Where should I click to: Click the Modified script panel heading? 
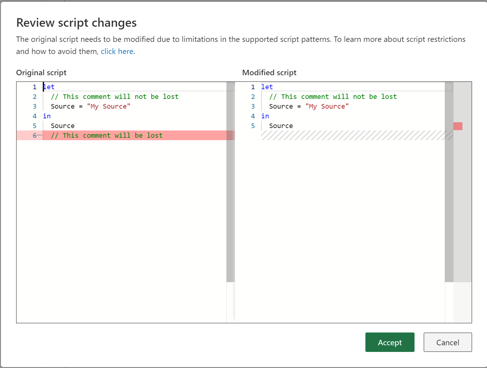coord(269,73)
